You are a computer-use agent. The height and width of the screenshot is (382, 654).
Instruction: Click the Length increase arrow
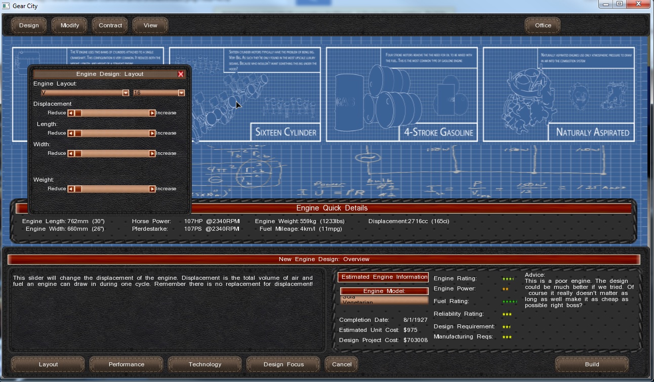coord(152,133)
